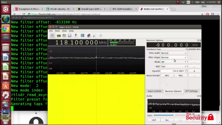Toggle the NB2 noise blanker
The image size is (222, 125).
tap(180, 76)
